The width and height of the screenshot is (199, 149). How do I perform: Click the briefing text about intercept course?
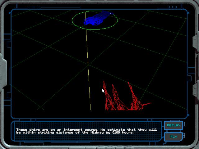(86, 131)
